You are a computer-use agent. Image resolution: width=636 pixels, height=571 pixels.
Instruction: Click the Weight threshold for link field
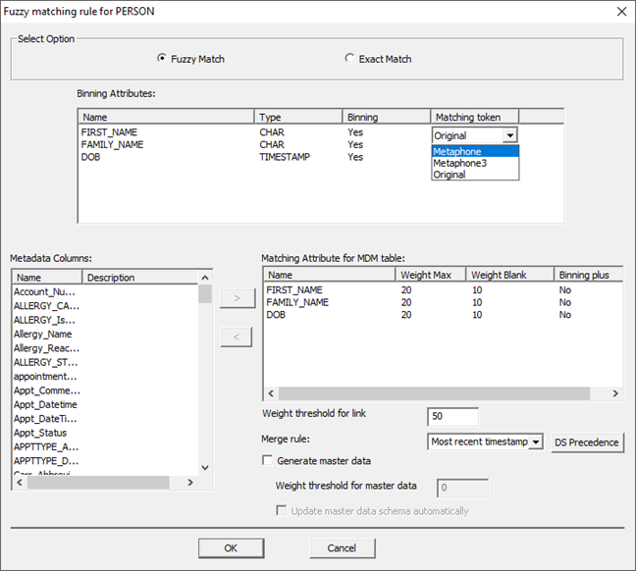point(452,417)
